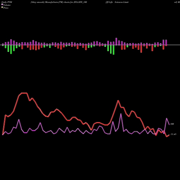Screen dimensions: 180x180
Task: Click the 11.45 price value label
Action: [x=173, y=134]
